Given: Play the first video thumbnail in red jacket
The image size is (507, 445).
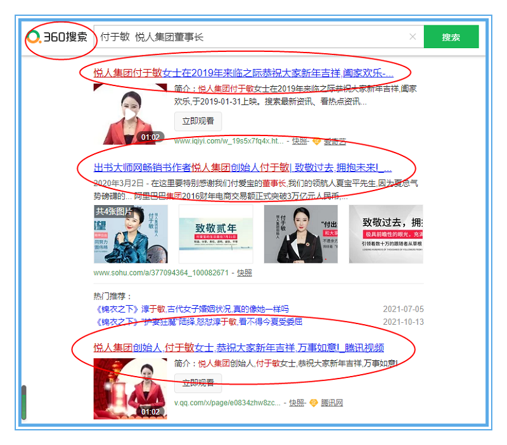Looking at the screenshot, I should click(x=130, y=114).
